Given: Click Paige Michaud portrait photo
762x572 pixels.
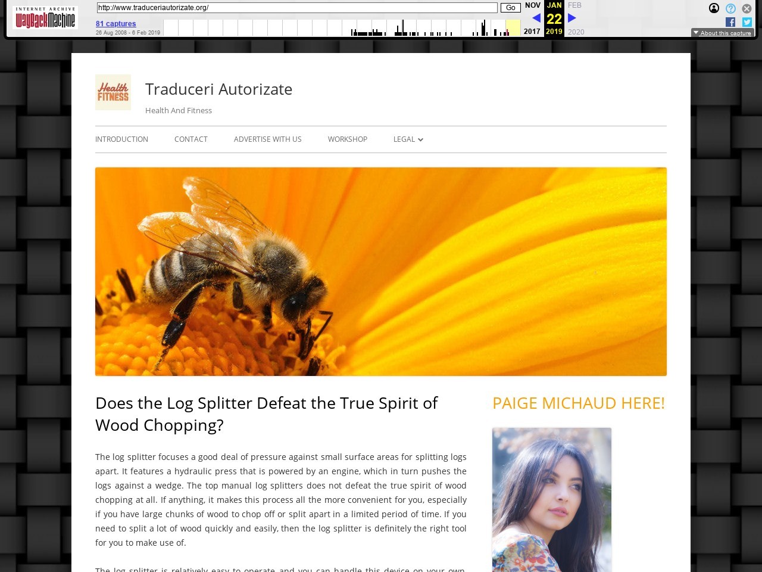Looking at the screenshot, I should (x=551, y=499).
